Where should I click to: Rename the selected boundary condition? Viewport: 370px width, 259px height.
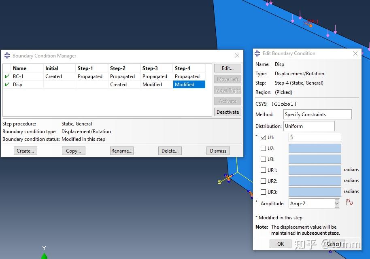point(121,151)
